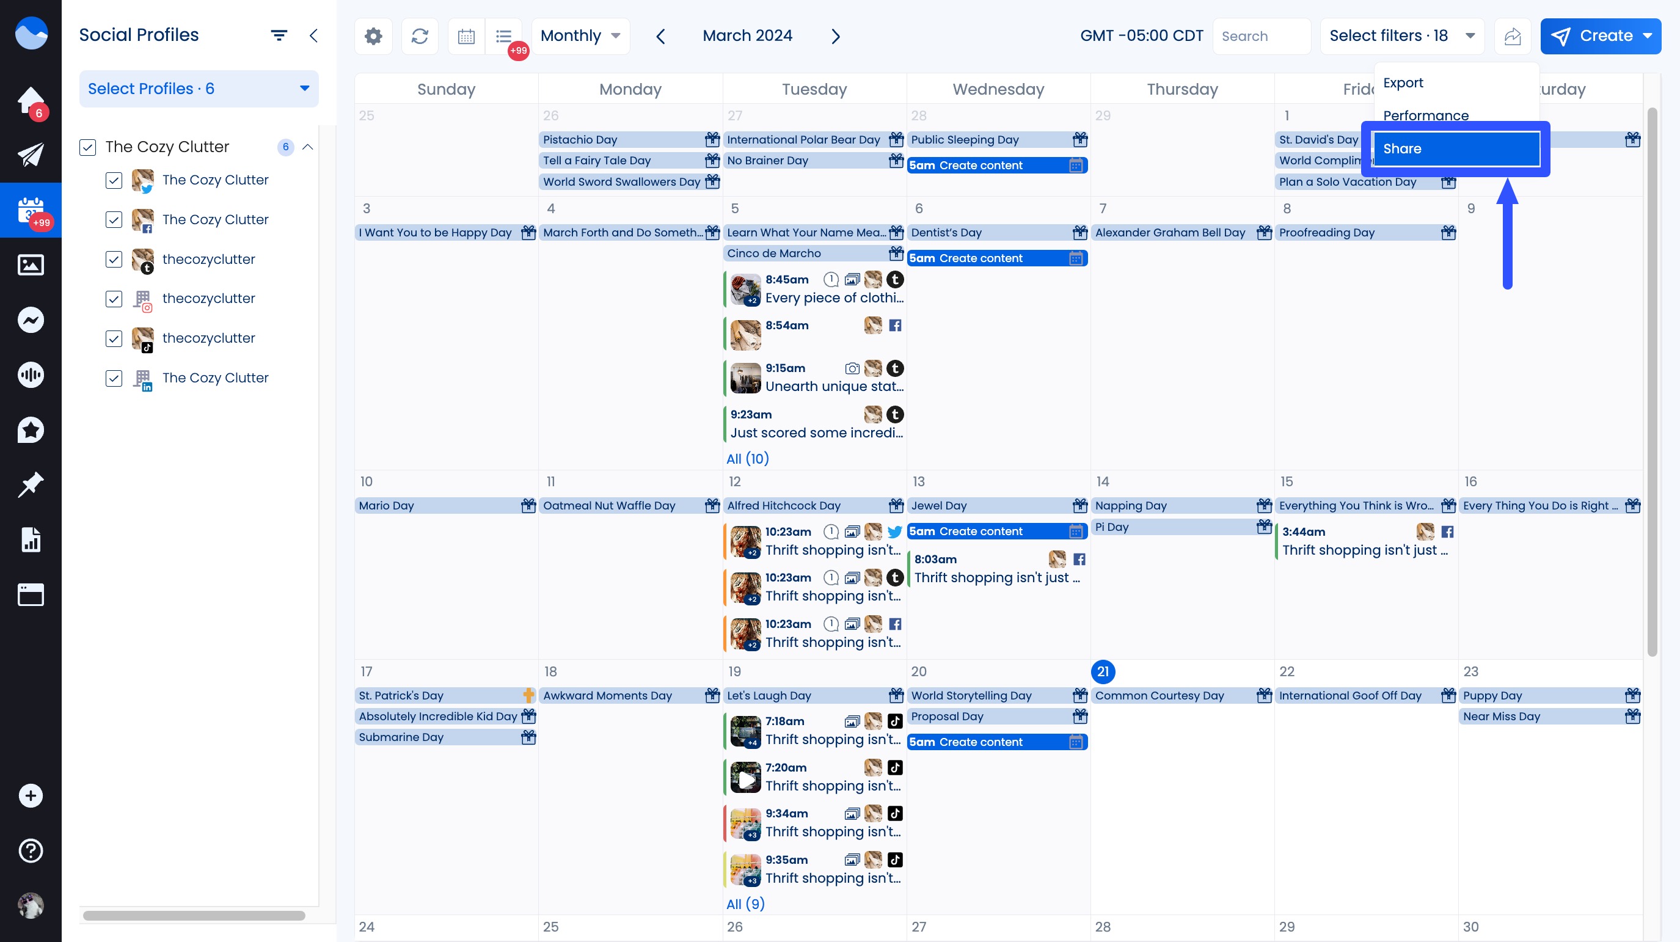Open the calendar settings gear
The height and width of the screenshot is (942, 1680).
point(373,36)
